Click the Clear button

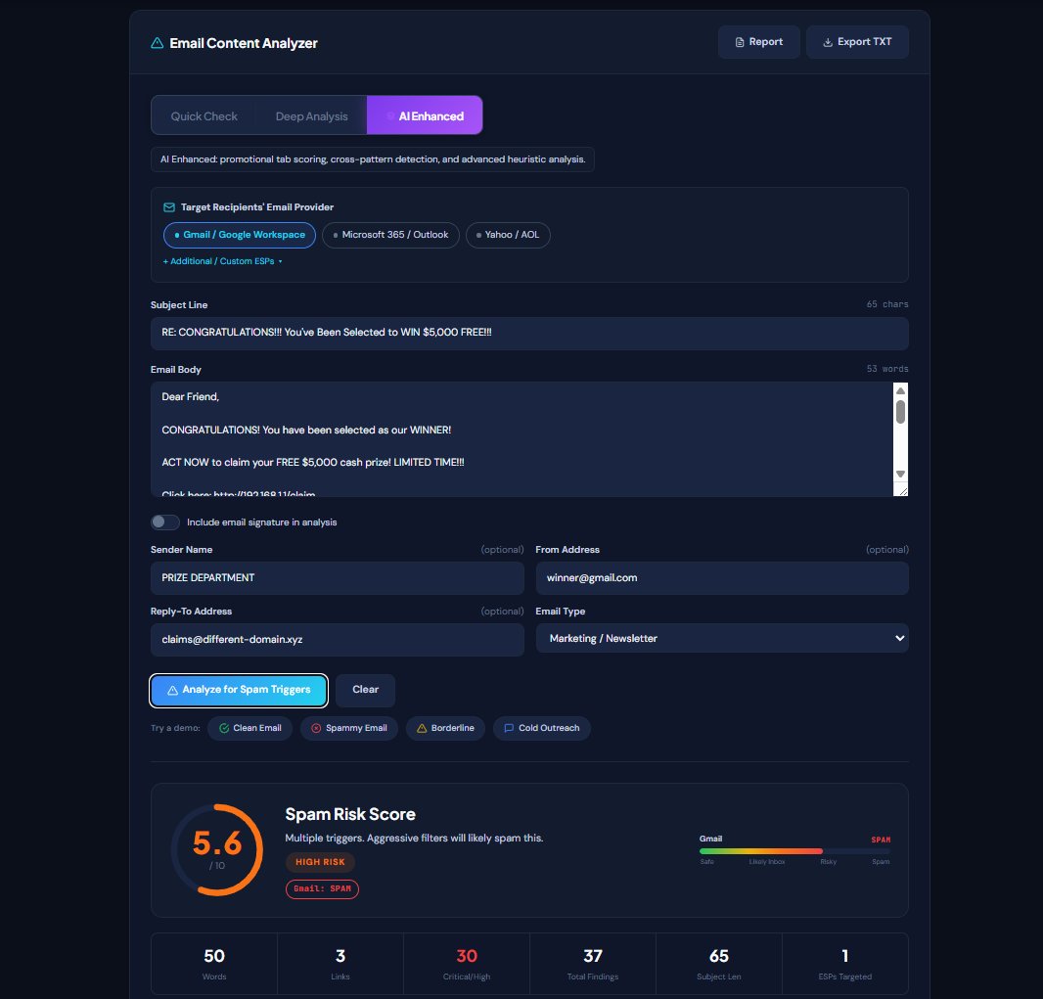(364, 690)
